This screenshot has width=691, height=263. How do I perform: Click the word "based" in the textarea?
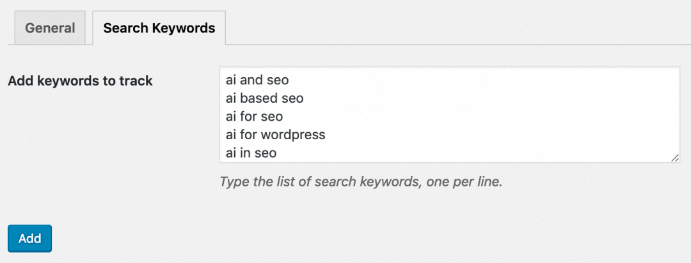coord(259,99)
